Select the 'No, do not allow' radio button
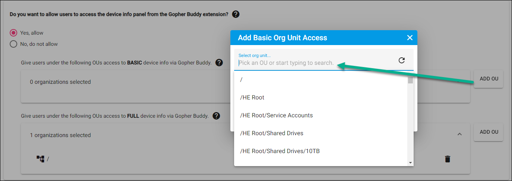 click(x=13, y=44)
